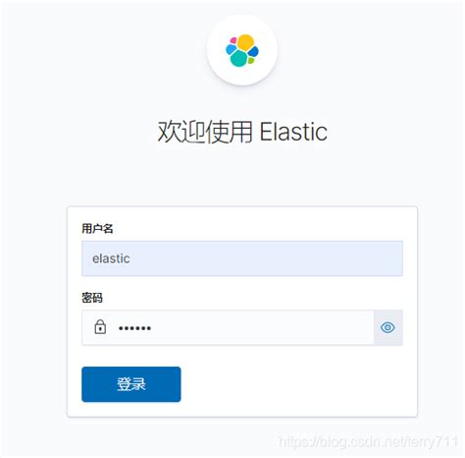The image size is (465, 458).
Task: Click the pink blob of the Elastic logo
Action: pos(233,40)
